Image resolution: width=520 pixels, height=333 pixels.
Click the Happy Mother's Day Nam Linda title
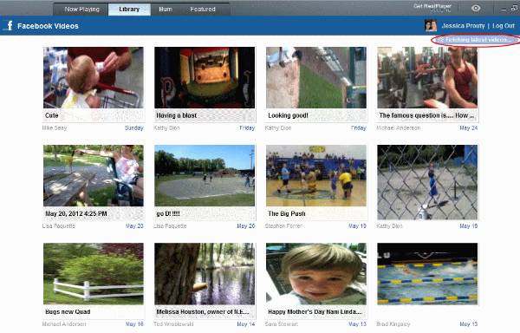click(315, 312)
